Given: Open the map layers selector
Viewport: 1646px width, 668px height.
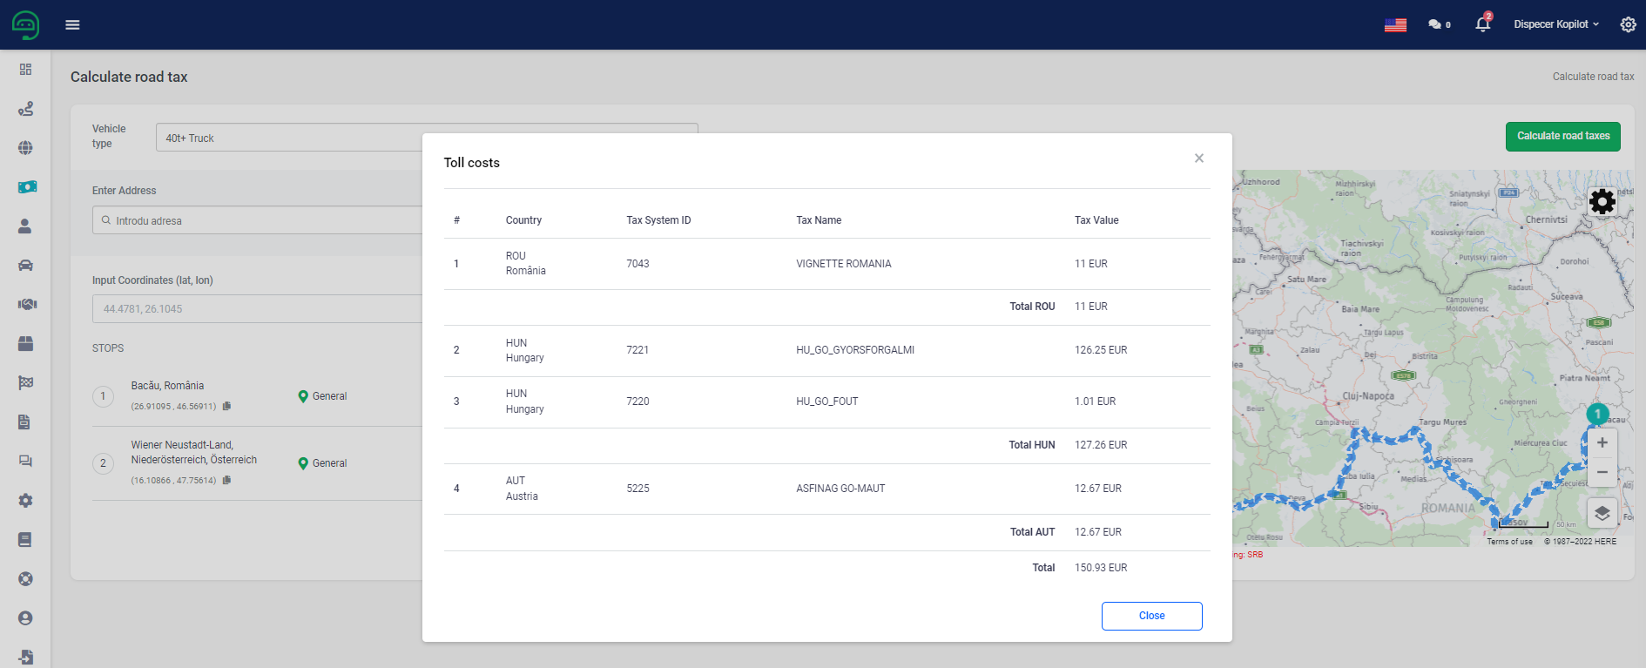Looking at the screenshot, I should (x=1602, y=513).
